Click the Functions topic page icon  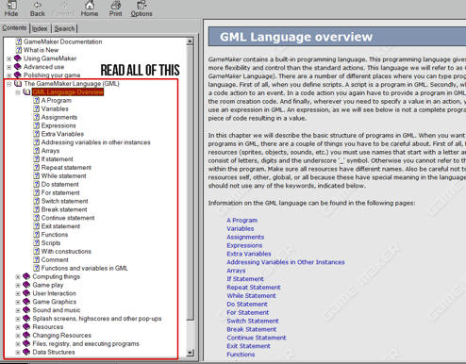point(37,235)
